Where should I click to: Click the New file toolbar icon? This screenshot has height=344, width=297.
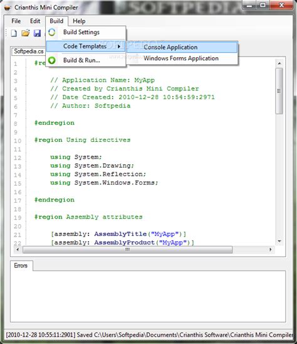pos(14,33)
